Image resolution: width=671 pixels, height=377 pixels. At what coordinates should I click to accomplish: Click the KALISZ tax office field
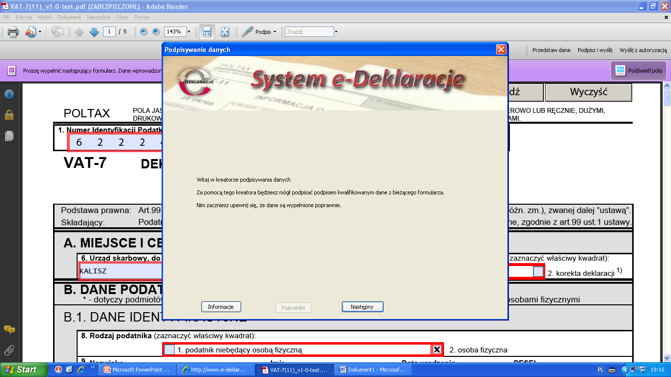(120, 271)
